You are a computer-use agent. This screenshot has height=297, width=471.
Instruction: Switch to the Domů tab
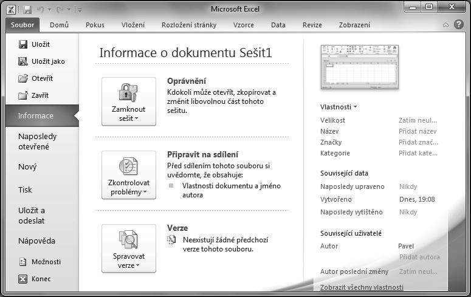pos(59,25)
